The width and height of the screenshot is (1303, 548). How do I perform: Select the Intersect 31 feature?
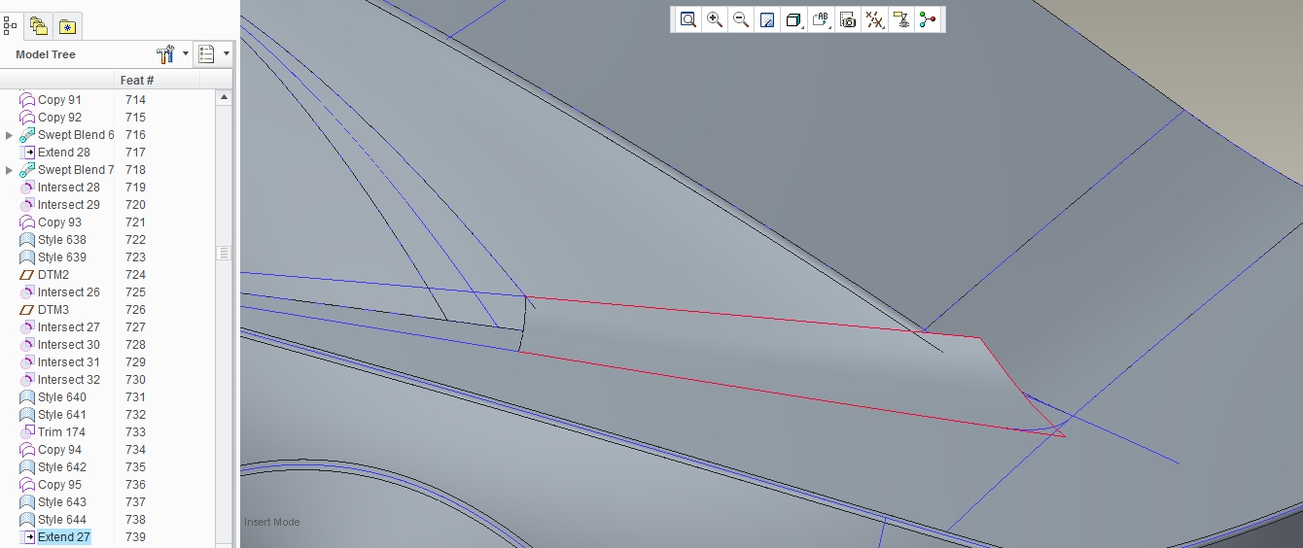(x=68, y=362)
